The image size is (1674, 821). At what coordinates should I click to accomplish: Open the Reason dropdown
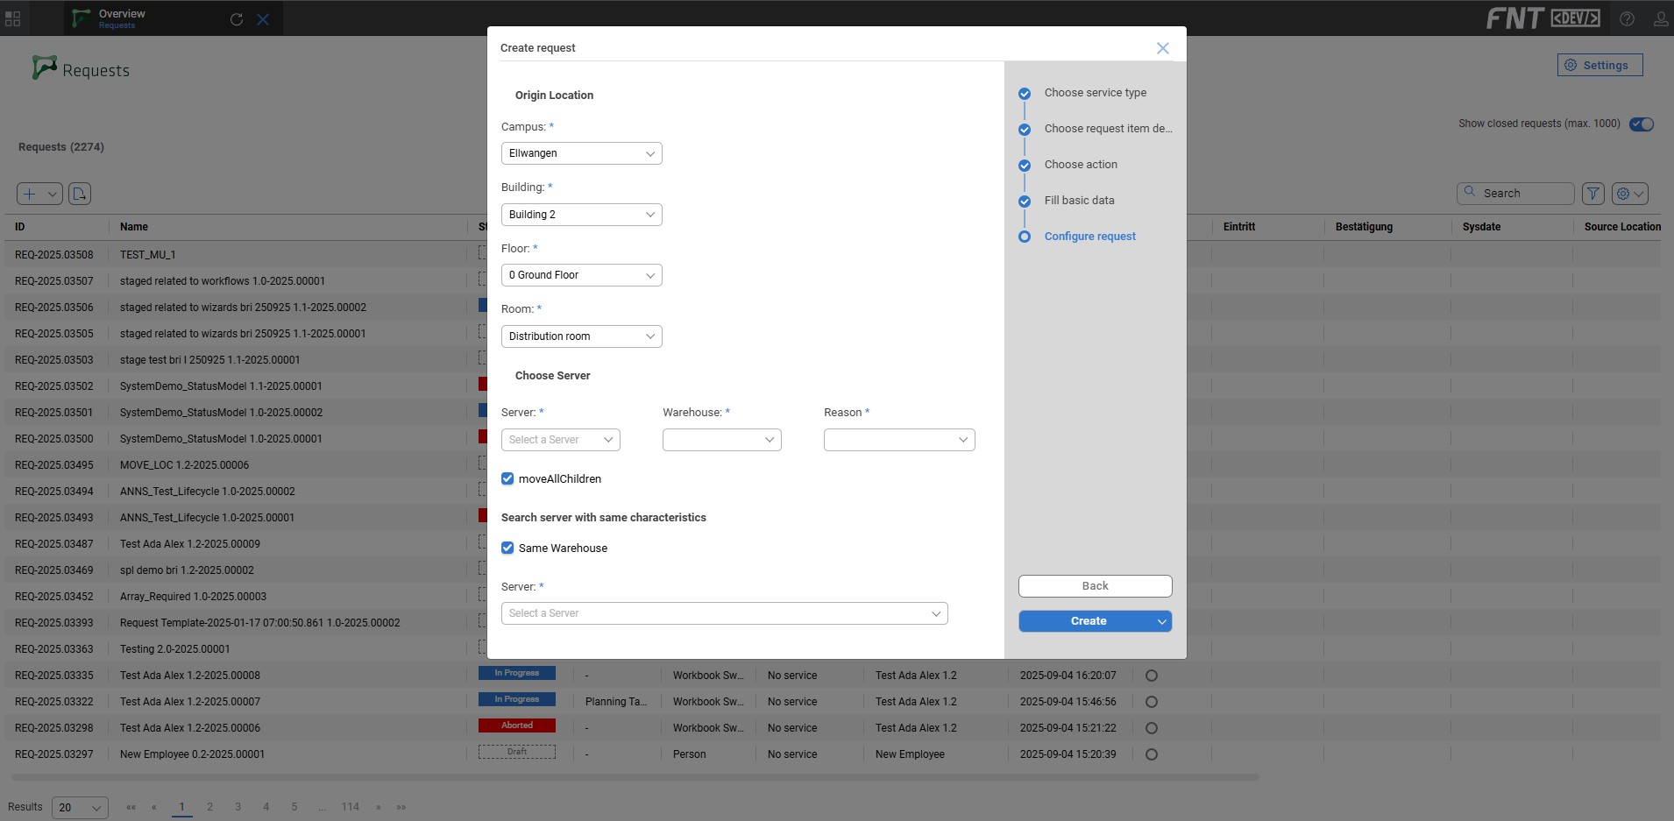[898, 440]
